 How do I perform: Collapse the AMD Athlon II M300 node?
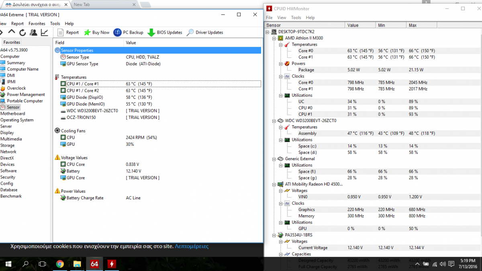(x=274, y=38)
